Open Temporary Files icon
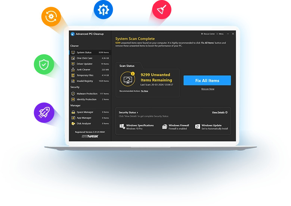This screenshot has height=206, width=291. click(73, 75)
